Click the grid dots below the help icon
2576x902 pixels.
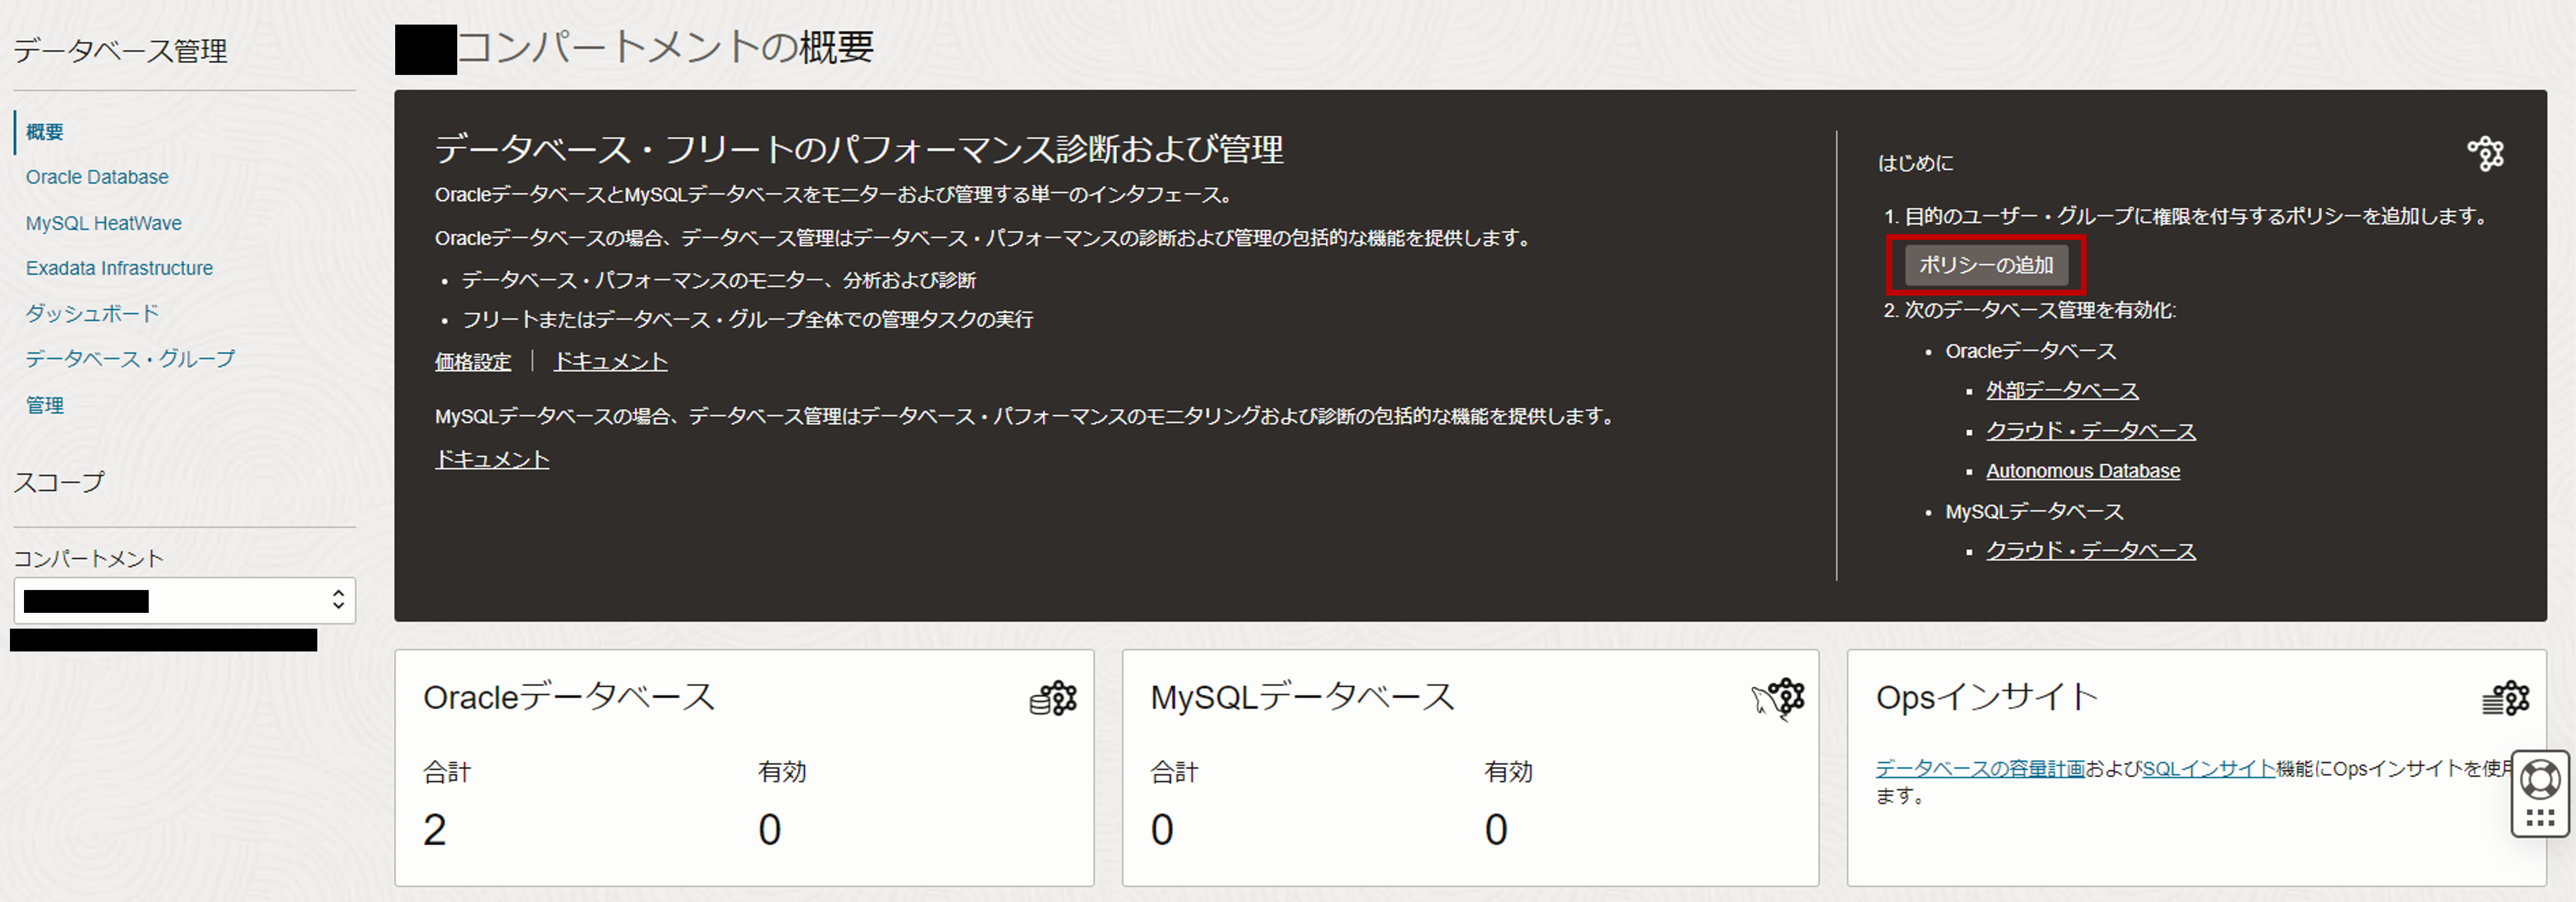click(x=2540, y=818)
